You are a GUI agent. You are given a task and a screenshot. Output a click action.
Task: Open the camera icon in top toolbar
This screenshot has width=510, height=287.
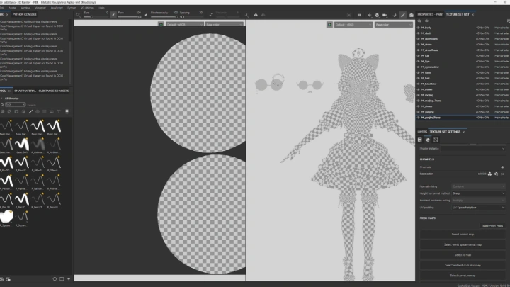coord(385,15)
